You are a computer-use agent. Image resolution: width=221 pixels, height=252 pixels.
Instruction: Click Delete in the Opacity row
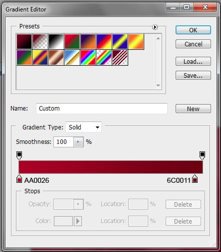[183, 204]
